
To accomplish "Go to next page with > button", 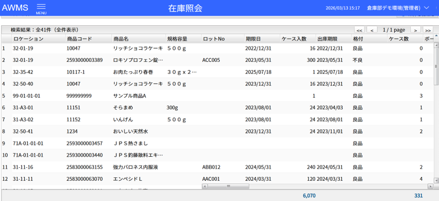I will point(415,30).
